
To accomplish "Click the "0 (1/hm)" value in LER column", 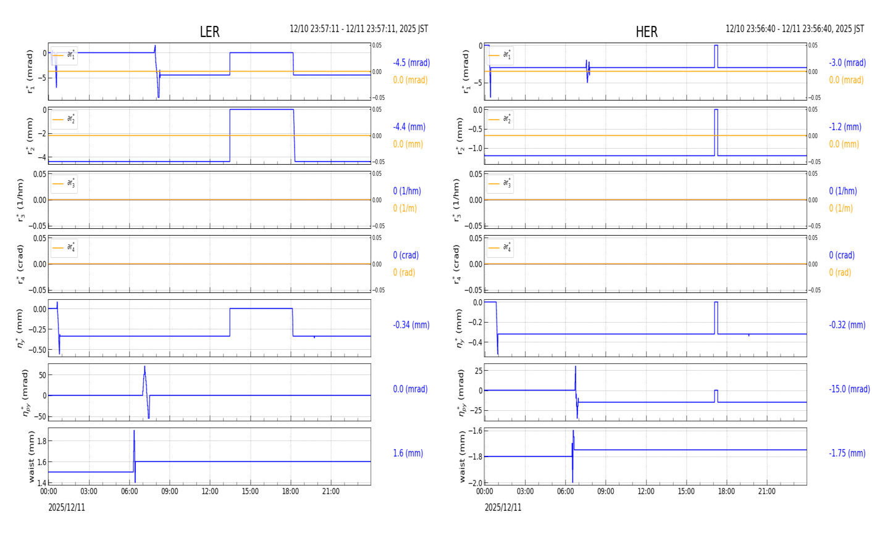I will click(409, 191).
